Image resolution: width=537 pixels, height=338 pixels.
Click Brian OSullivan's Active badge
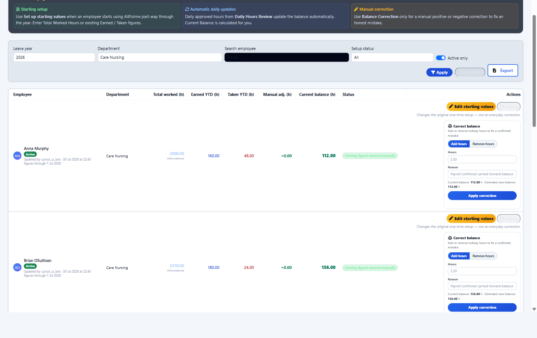pyautogui.click(x=30, y=266)
